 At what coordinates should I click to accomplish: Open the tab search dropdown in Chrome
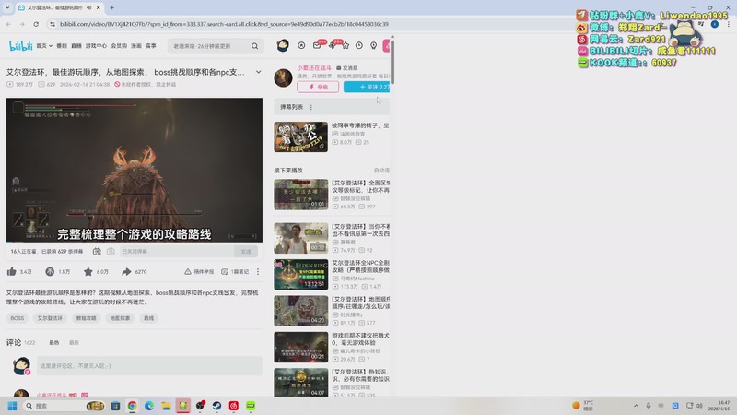coord(7,7)
